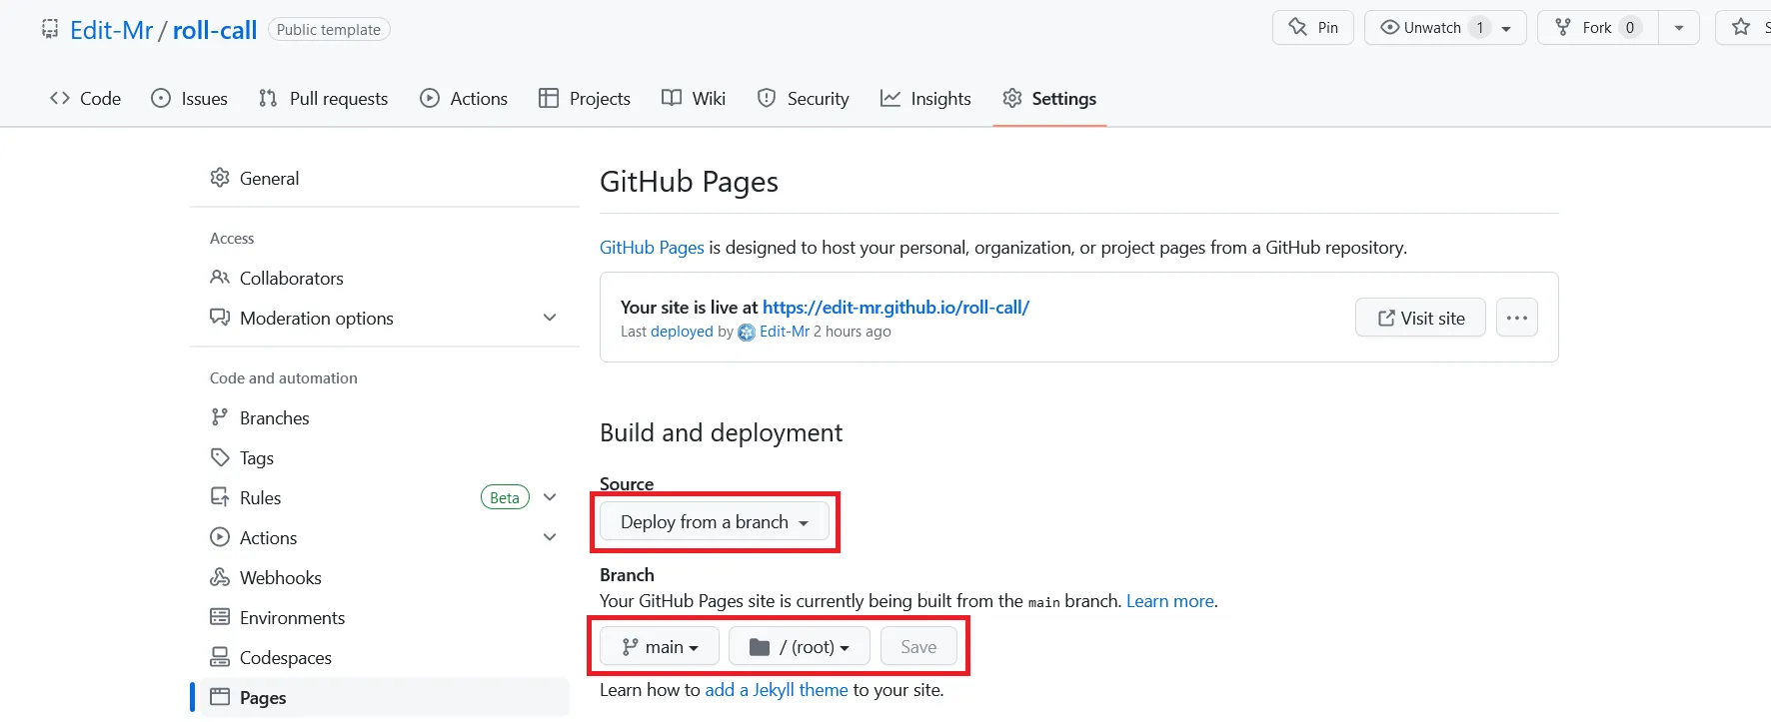The image size is (1771, 722).
Task: Open the Insights tab
Action: [925, 98]
